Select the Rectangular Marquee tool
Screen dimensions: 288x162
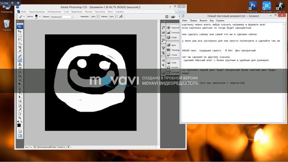coord(20,35)
